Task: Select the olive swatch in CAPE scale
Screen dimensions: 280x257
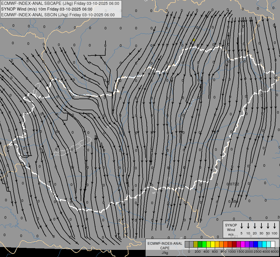Action: click(x=196, y=244)
